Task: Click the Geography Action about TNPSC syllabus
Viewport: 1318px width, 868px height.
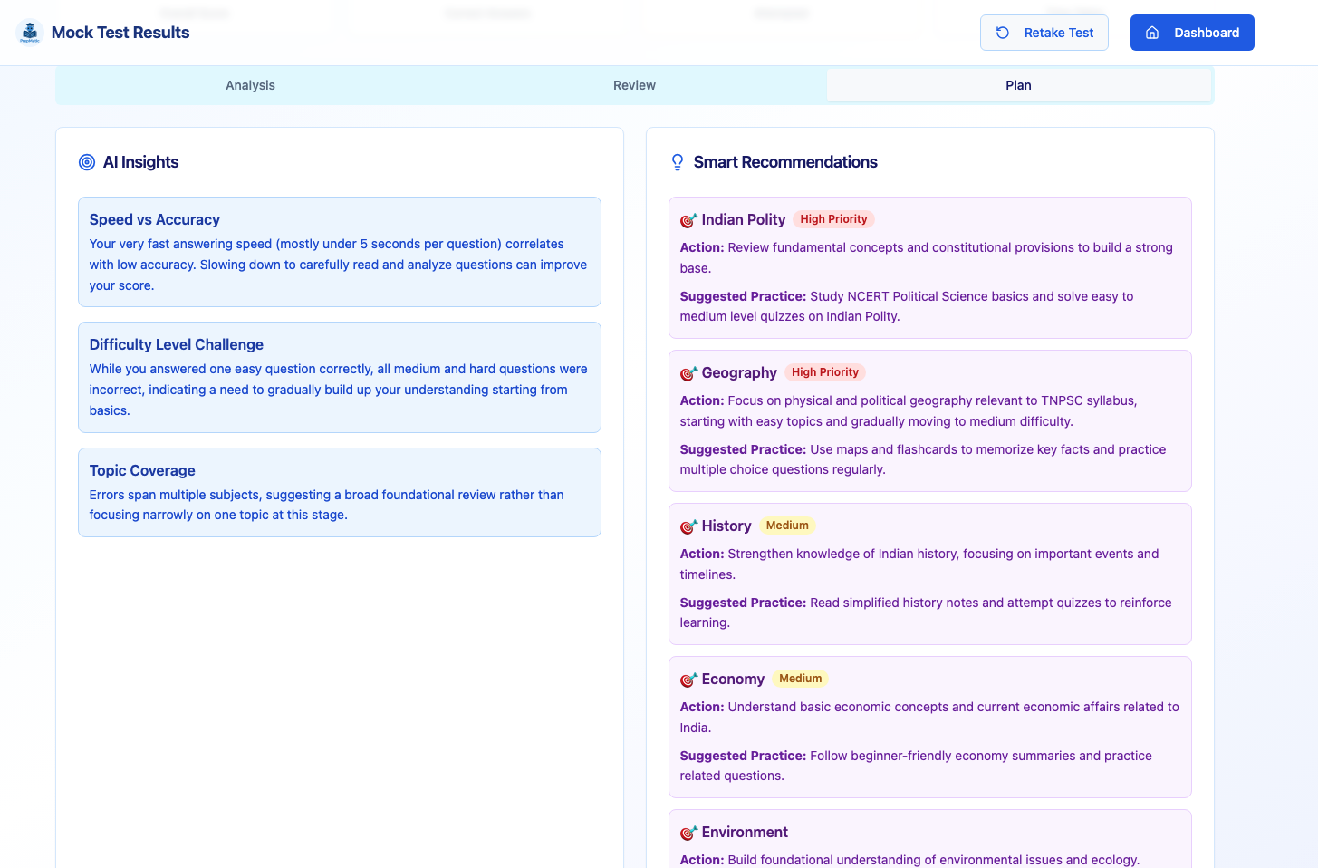Action: (909, 410)
